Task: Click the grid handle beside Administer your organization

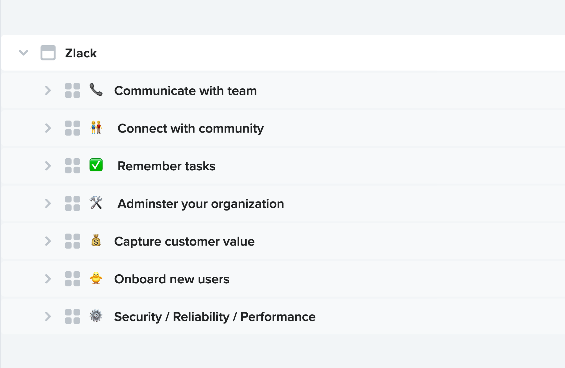Action: (72, 203)
